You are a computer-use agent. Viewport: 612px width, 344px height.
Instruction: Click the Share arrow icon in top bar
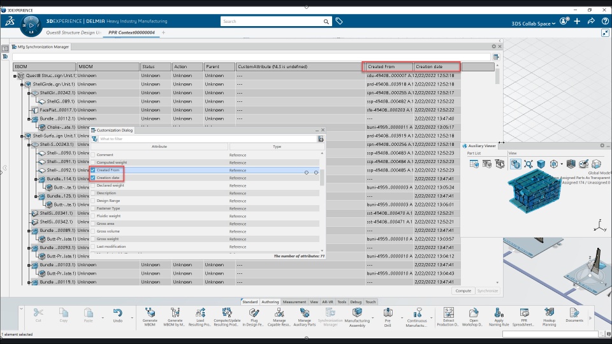click(591, 21)
